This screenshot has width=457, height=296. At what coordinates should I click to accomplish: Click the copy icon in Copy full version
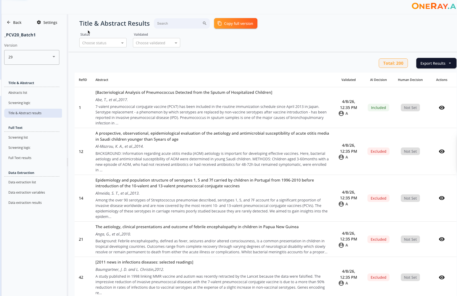220,23
